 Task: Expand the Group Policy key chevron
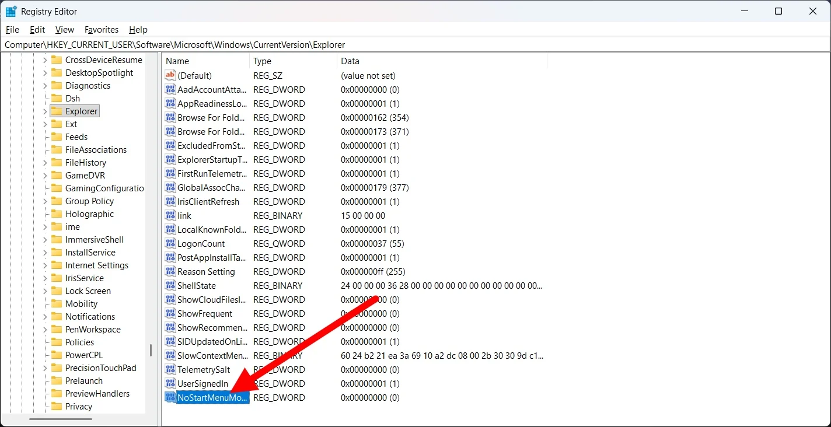click(x=45, y=201)
